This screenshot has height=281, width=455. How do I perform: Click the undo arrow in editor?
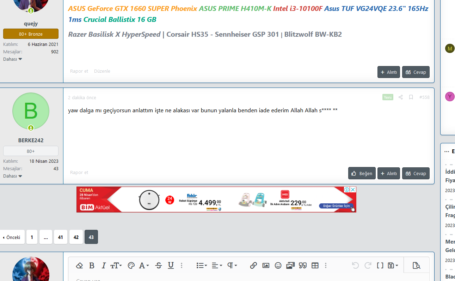click(355, 265)
